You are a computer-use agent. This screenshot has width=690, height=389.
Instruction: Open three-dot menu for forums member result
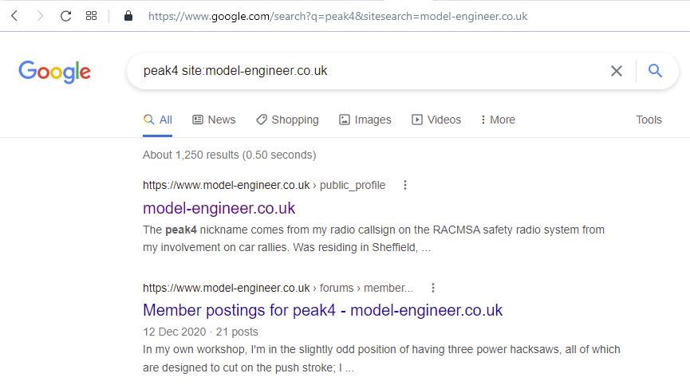433,288
